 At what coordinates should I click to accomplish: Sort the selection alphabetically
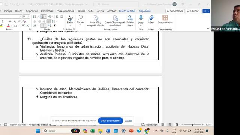pyautogui.click(x=50, y=26)
